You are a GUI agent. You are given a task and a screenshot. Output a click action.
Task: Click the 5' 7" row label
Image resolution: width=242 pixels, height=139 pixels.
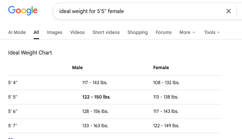pyautogui.click(x=13, y=126)
